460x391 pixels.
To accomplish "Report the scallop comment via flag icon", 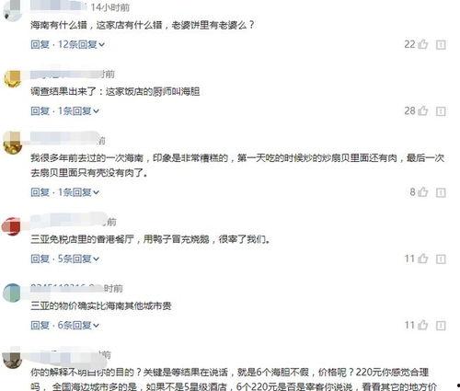I will (x=441, y=192).
